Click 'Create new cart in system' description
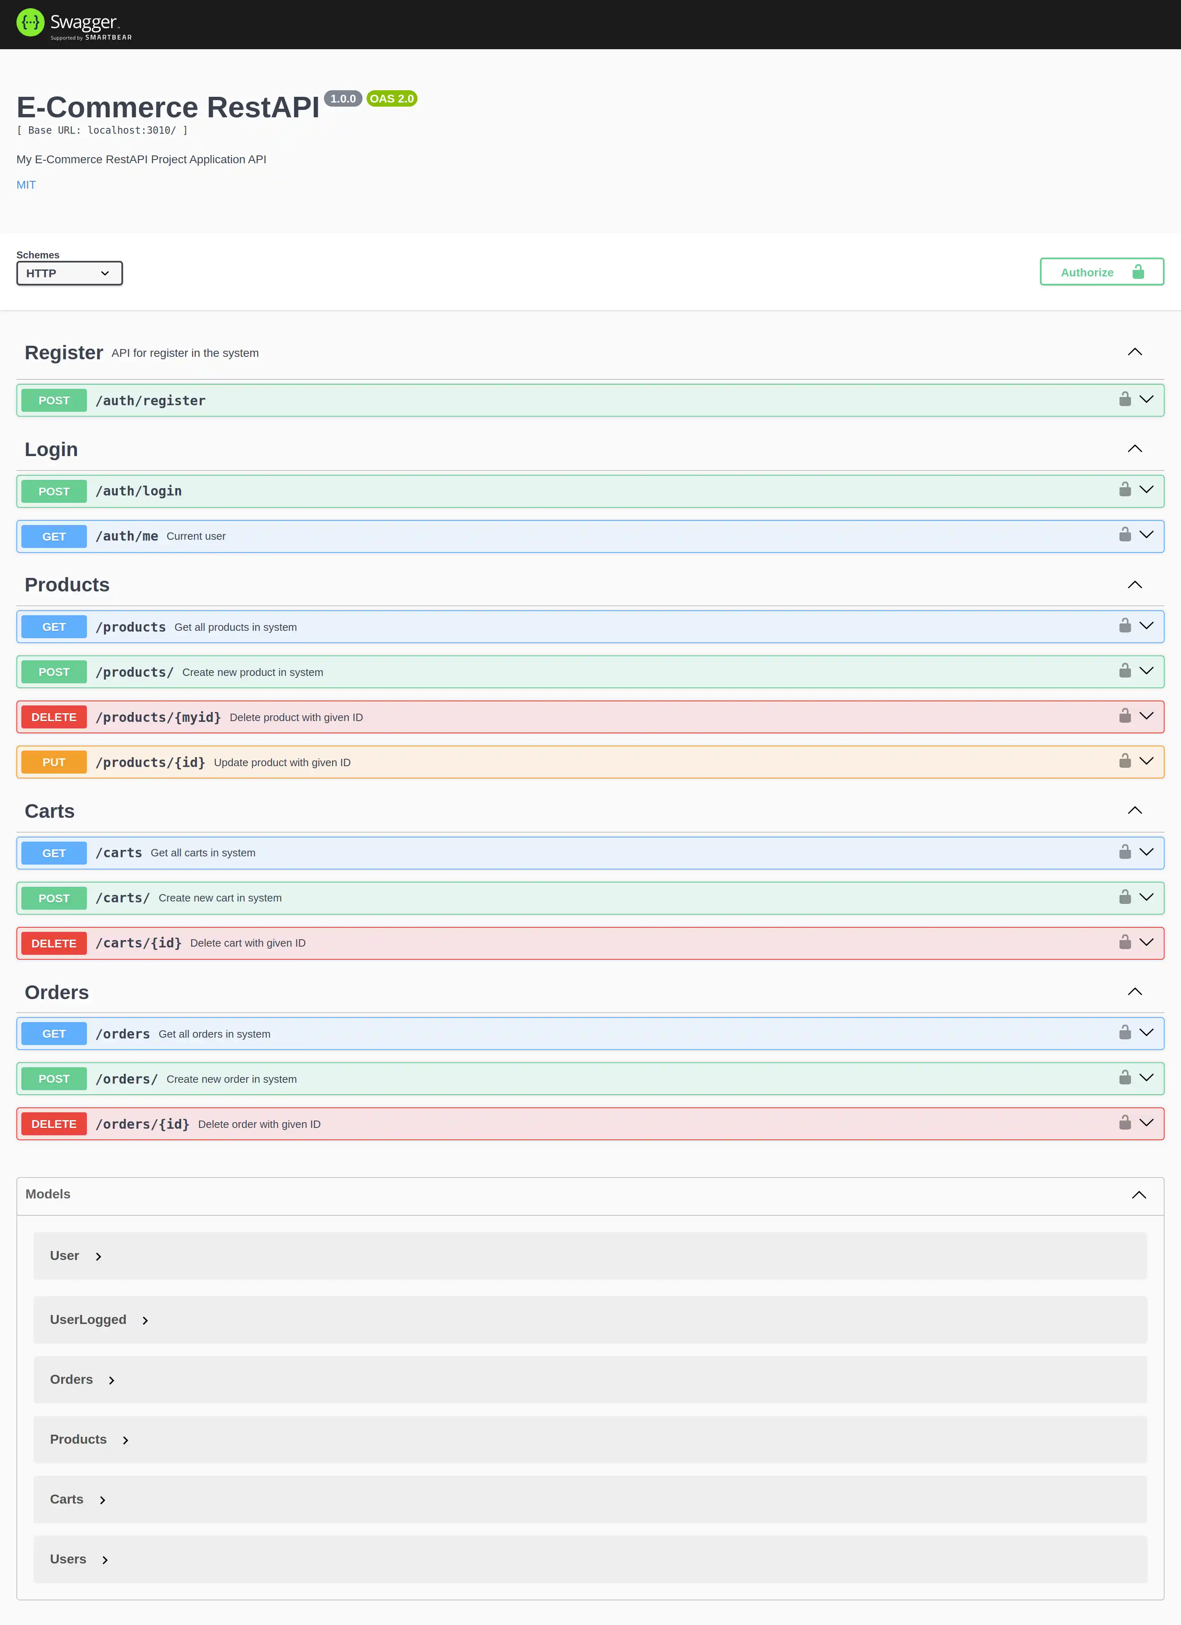Screen dimensions: 1181x1625 click(220, 898)
